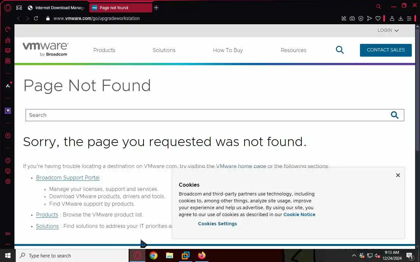Go back with the browser back arrow
The width and height of the screenshot is (420, 262).
coord(19,18)
